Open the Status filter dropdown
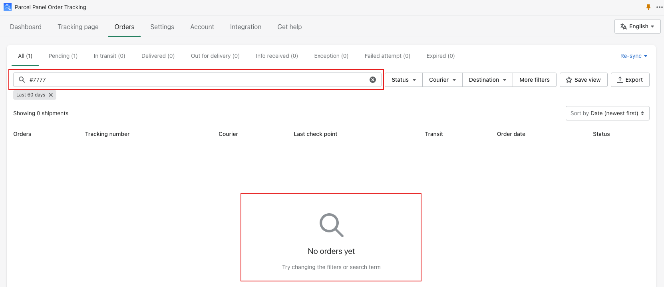Image resolution: width=664 pixels, height=287 pixels. pos(404,80)
